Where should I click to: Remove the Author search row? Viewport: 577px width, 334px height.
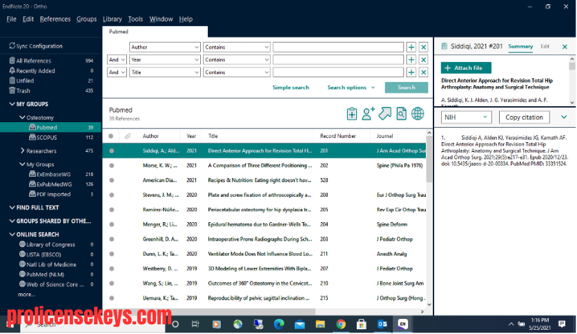coord(424,47)
